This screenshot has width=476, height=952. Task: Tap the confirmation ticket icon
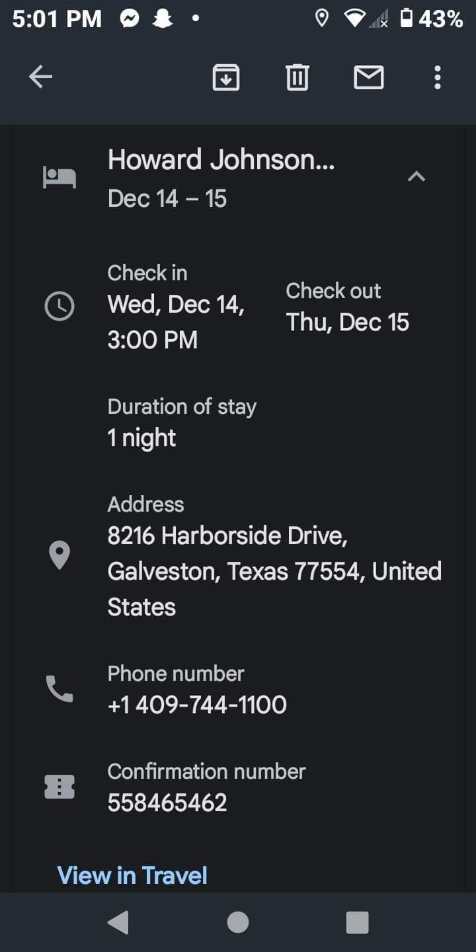coord(59,787)
